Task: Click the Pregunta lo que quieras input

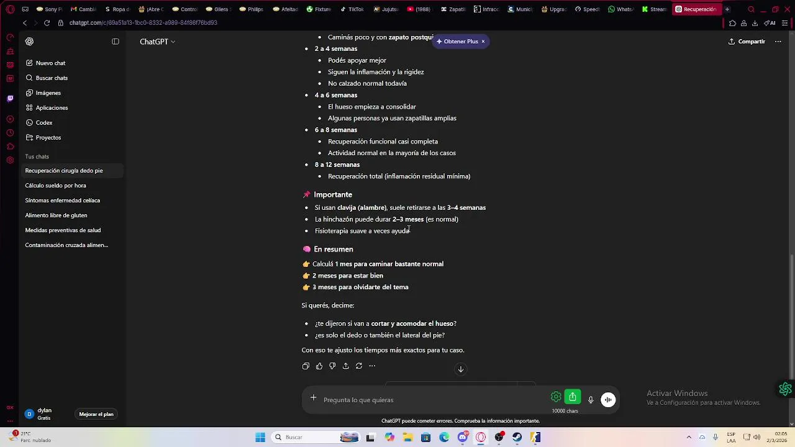Action: [434, 400]
